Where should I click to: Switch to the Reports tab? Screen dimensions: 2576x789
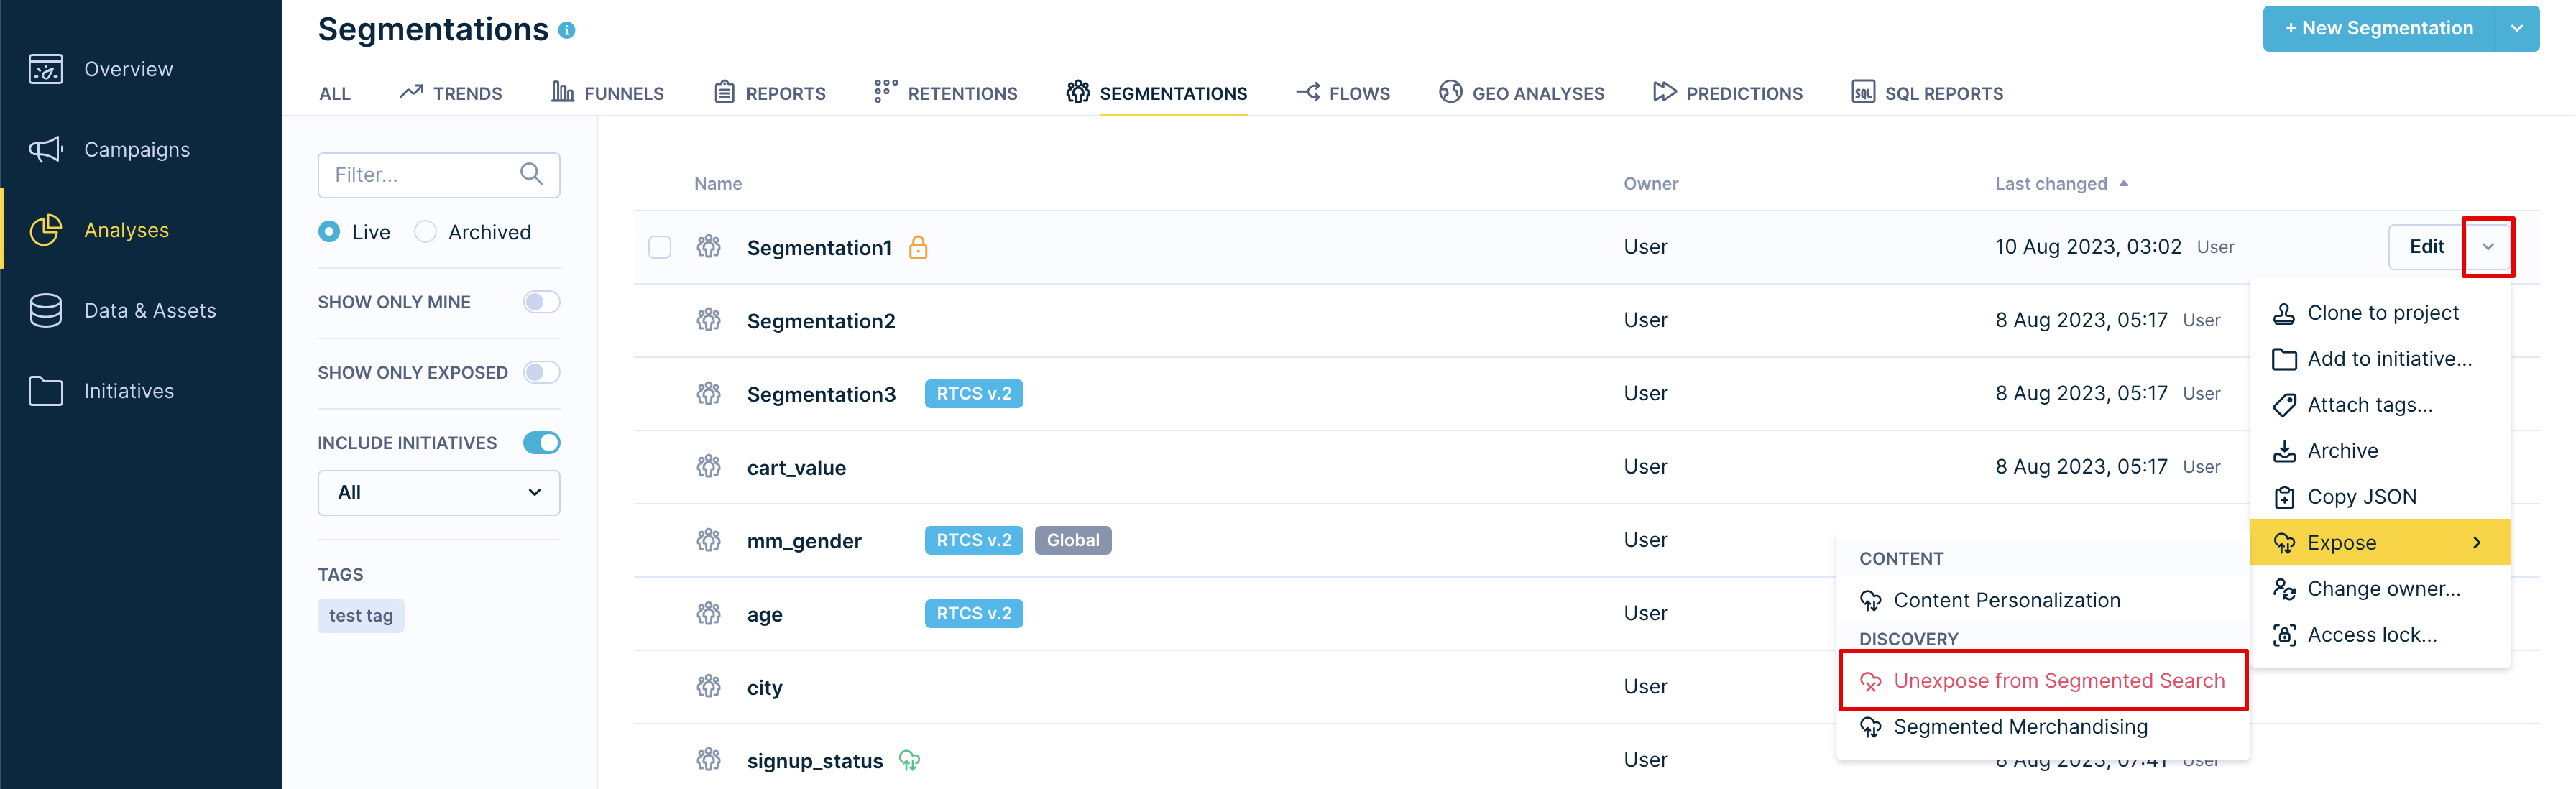coord(770,93)
